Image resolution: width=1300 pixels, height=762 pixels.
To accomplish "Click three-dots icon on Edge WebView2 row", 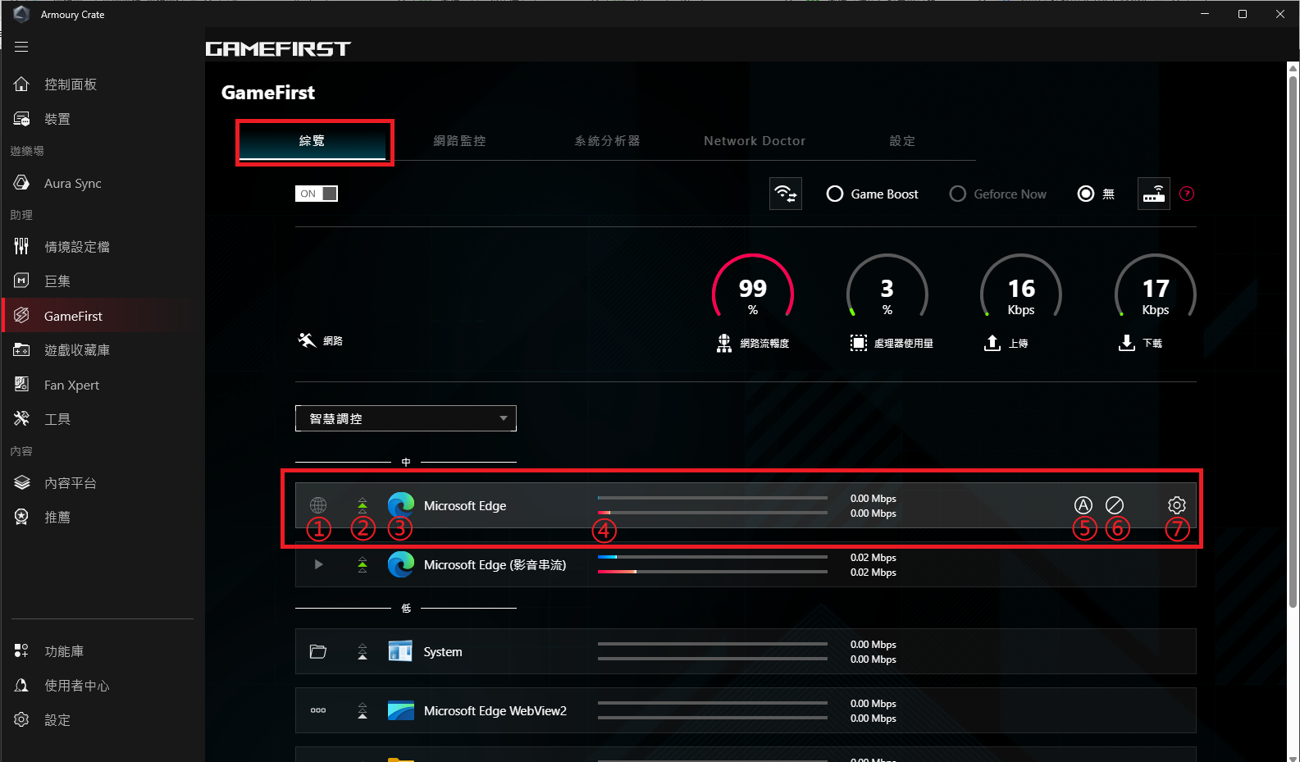I will 318,710.
